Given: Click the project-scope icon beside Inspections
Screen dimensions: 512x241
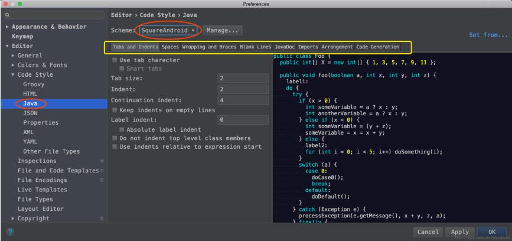Looking at the screenshot, I should (x=102, y=161).
